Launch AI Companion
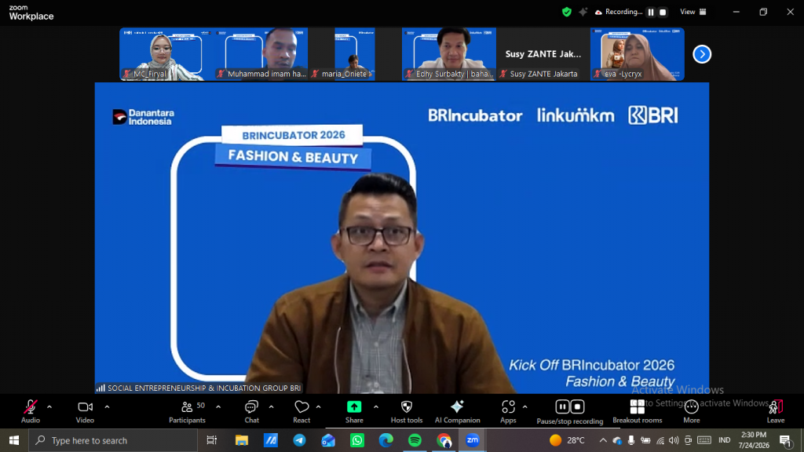 point(458,411)
